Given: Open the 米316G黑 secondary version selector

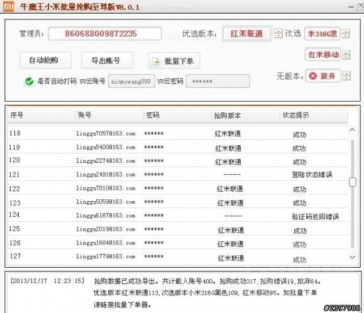Looking at the screenshot, I should click(323, 34).
